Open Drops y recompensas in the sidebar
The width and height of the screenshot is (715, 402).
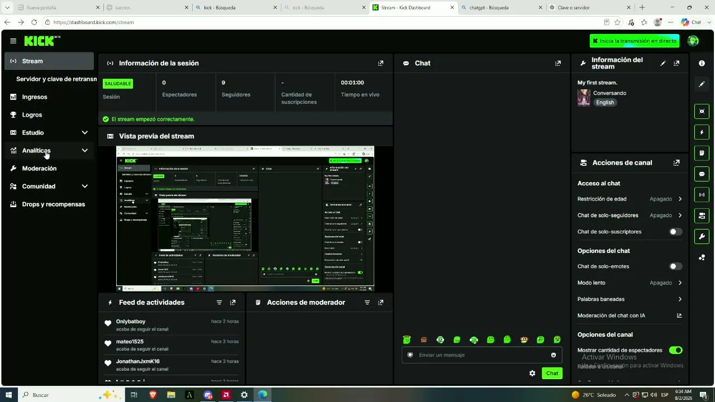pos(49,204)
